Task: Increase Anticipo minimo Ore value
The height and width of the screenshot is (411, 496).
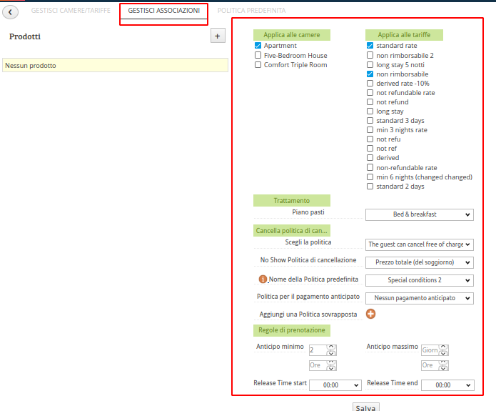Action: (331, 362)
